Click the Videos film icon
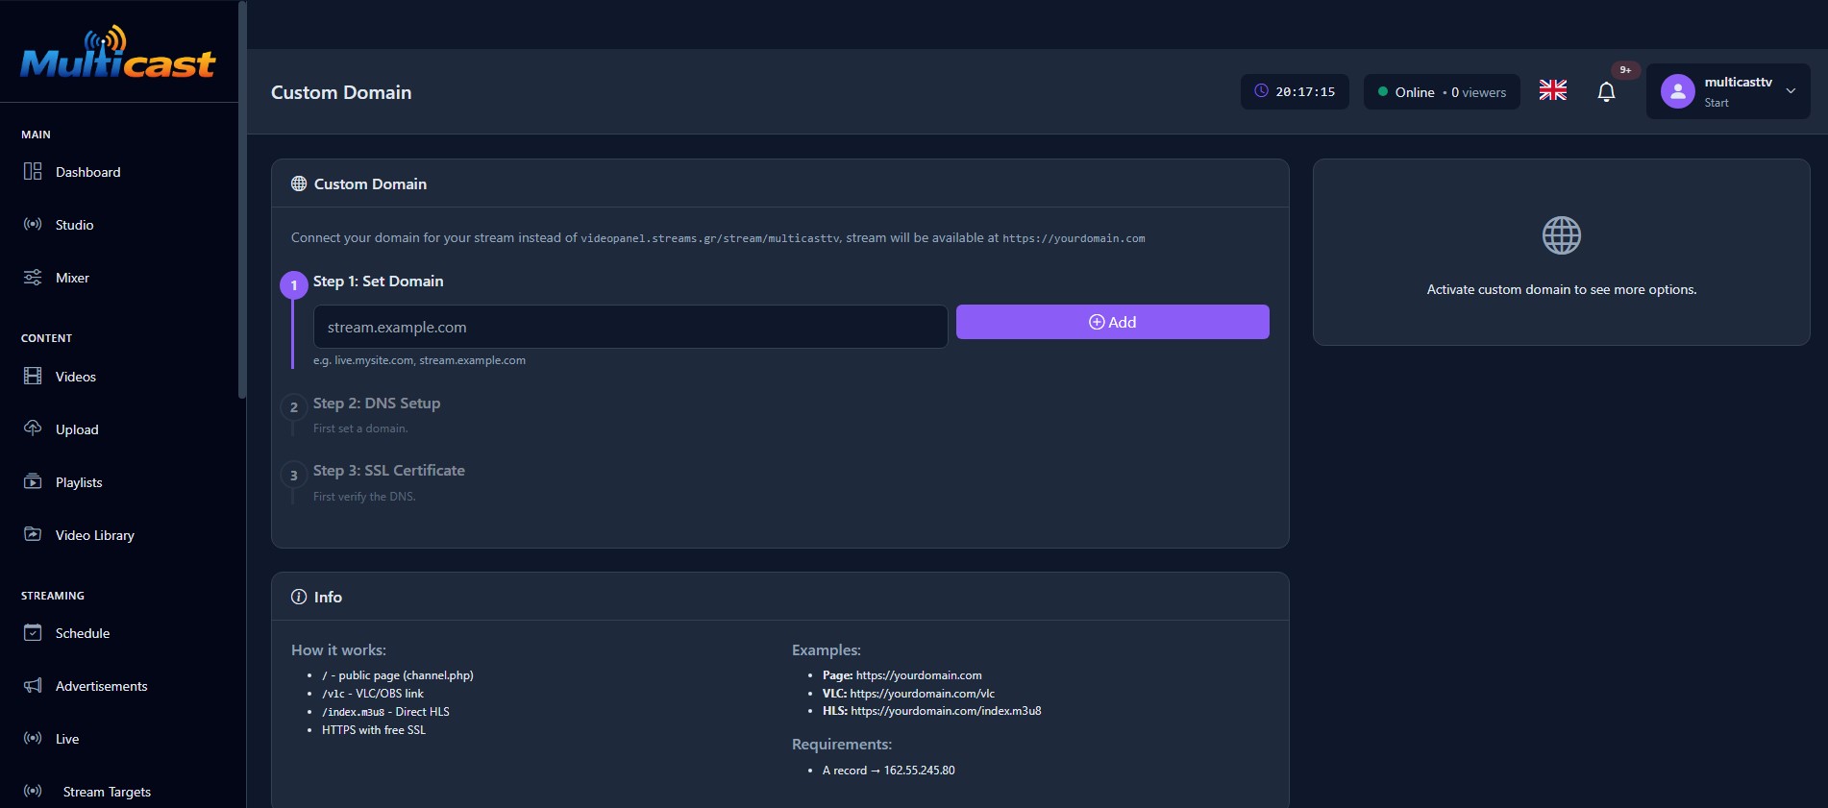The height and width of the screenshot is (808, 1828). coord(33,376)
